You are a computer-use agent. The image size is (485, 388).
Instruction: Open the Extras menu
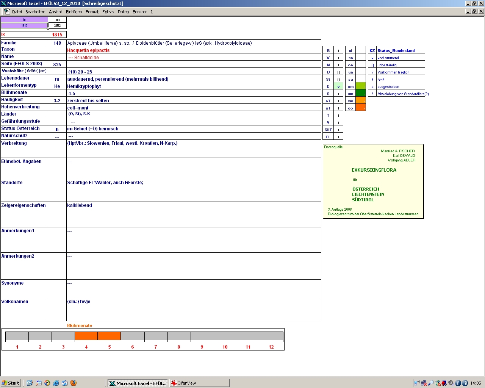(x=108, y=12)
